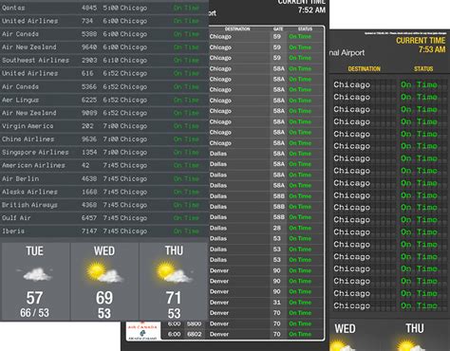Click Thursday's high temperature 71
This screenshot has width=450, height=351.
174,298
